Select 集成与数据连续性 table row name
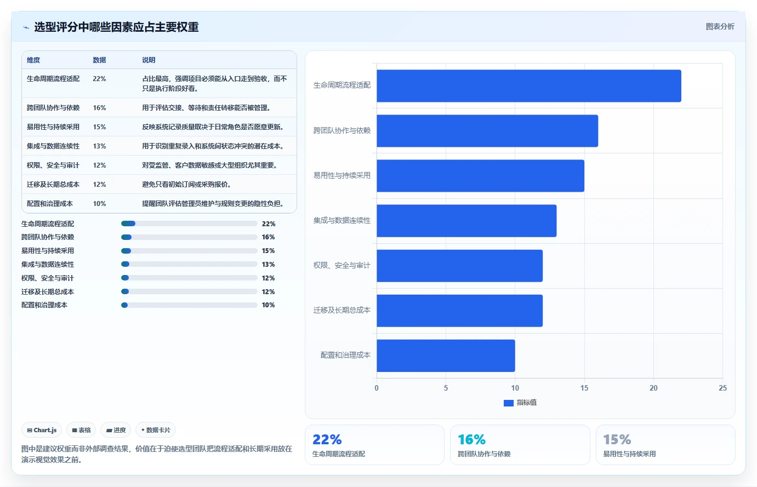 tap(53, 146)
